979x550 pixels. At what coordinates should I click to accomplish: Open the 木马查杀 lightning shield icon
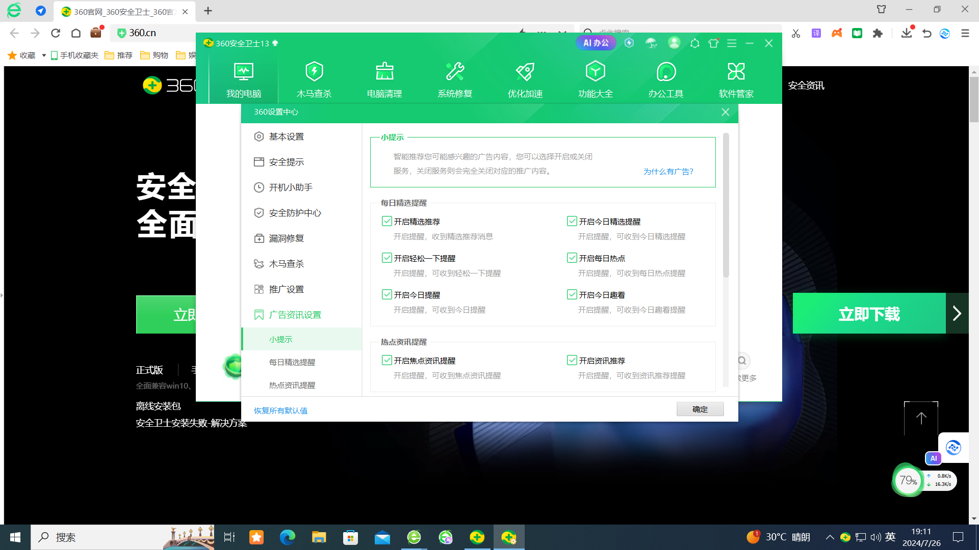coord(314,72)
